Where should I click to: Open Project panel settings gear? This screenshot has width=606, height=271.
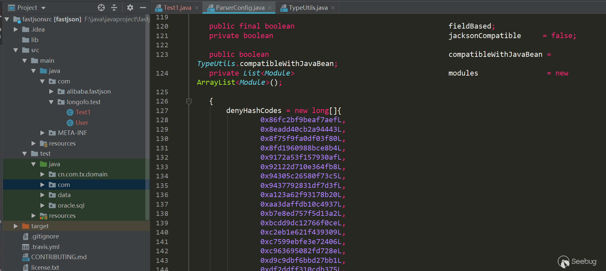click(130, 8)
